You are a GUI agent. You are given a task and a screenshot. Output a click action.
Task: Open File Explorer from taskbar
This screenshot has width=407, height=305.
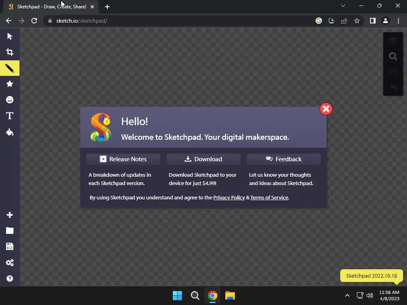(x=230, y=295)
